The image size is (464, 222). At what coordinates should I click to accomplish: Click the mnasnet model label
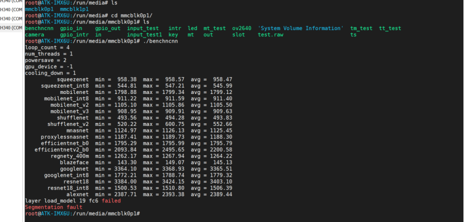78,130
